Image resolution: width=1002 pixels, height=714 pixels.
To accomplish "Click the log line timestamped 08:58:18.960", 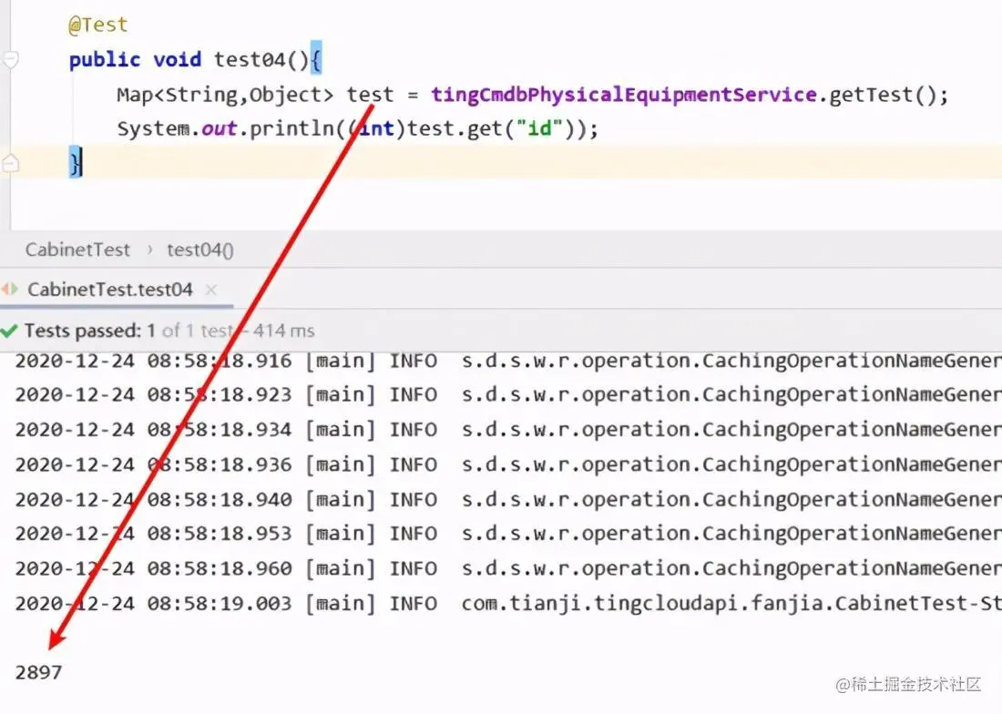I will [x=508, y=568].
